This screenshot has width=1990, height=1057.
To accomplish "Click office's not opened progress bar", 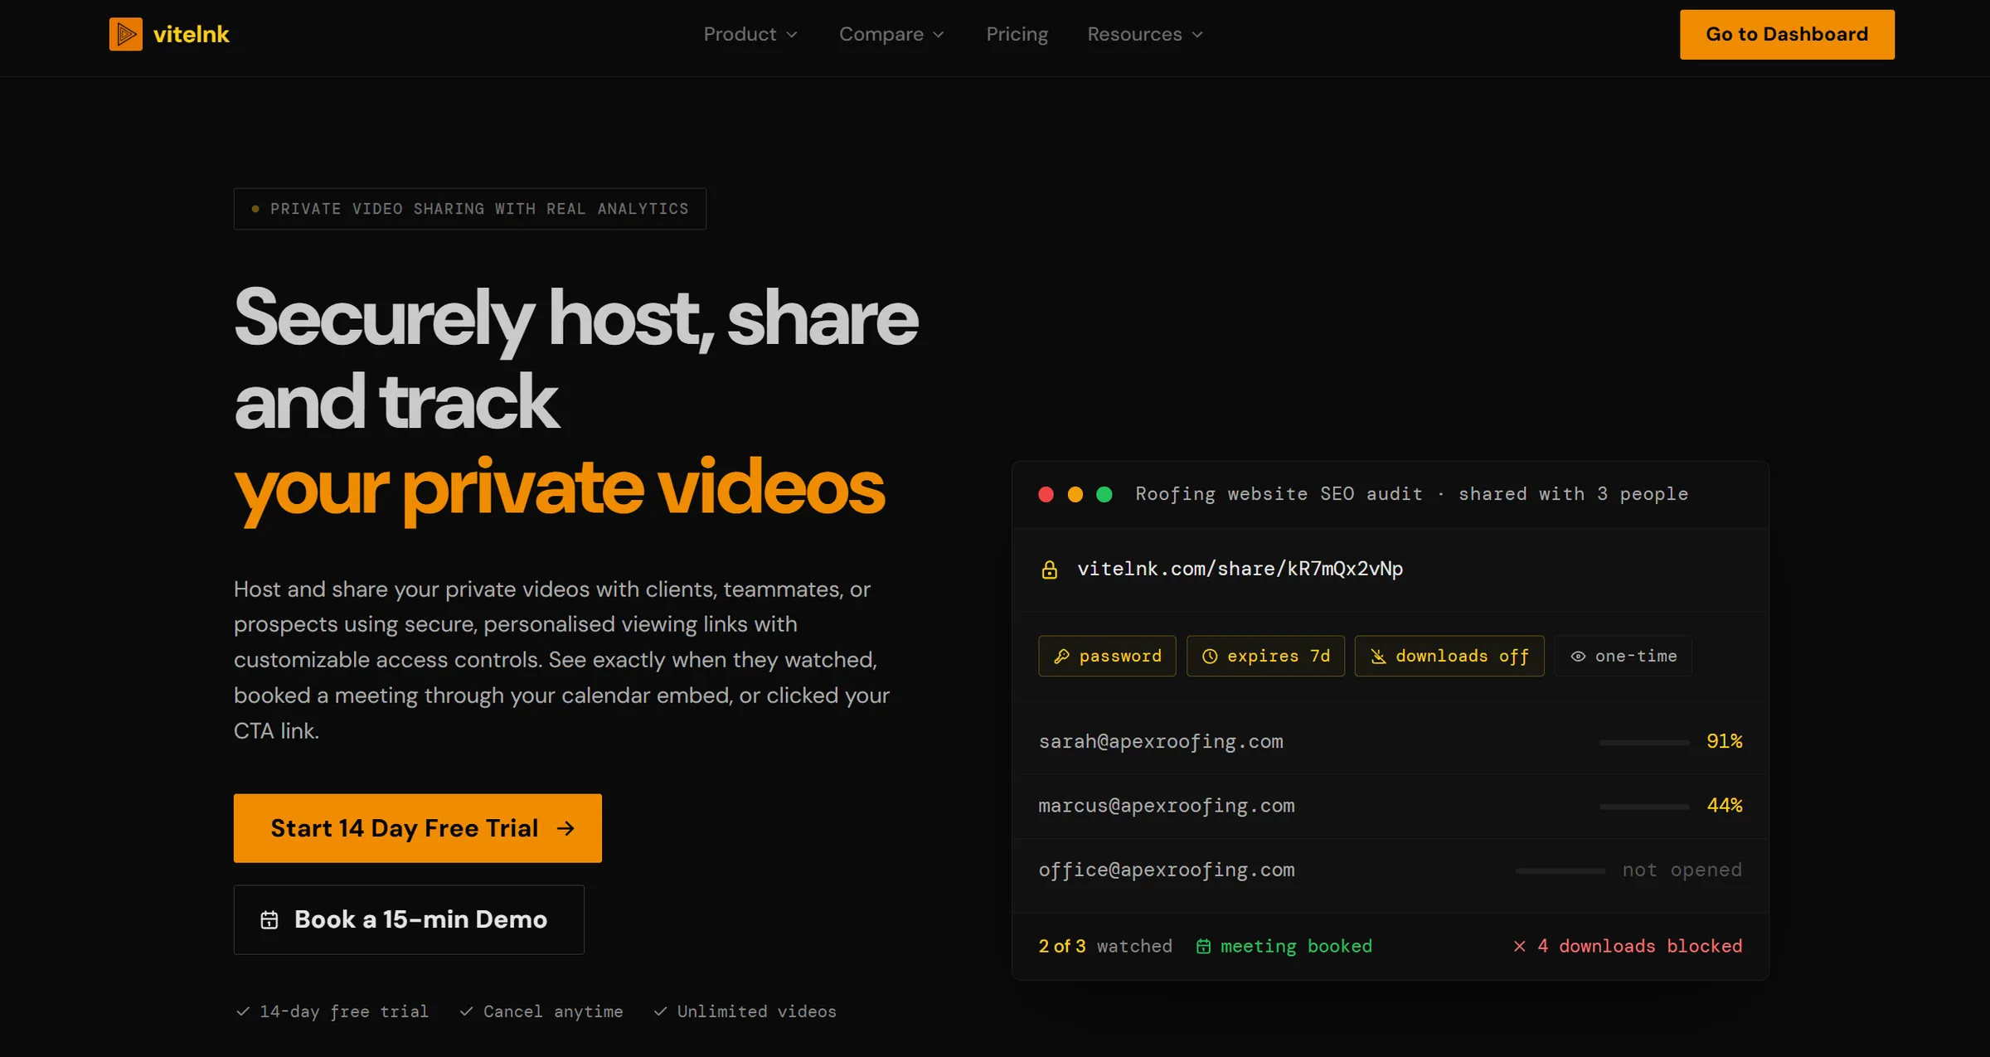I will tap(1560, 871).
